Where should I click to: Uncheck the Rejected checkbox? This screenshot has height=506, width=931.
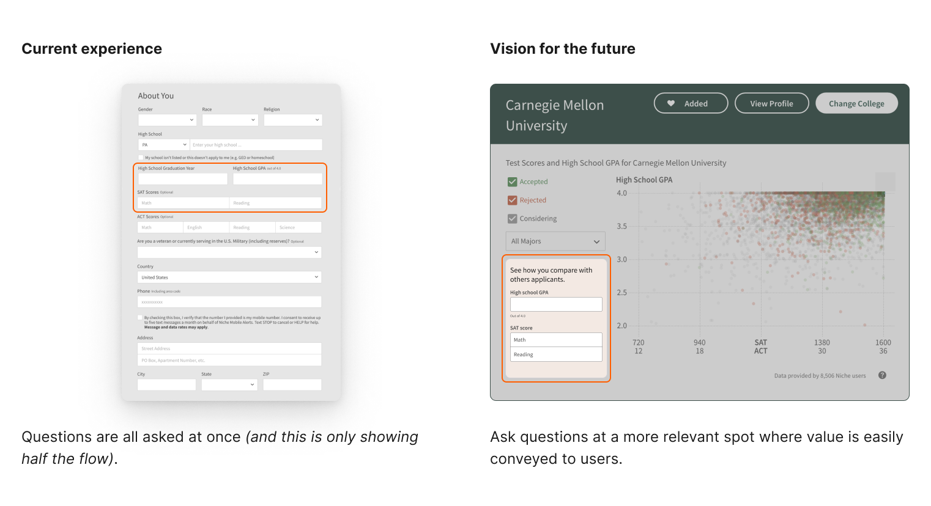point(513,200)
